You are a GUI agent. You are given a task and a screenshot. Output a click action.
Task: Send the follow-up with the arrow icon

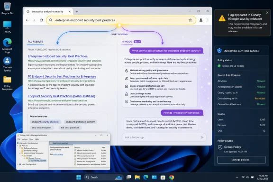point(202,137)
